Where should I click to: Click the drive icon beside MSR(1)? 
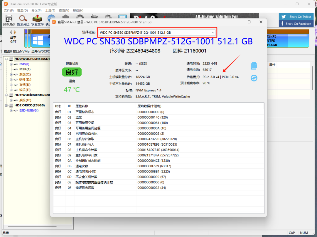(x=16, y=69)
